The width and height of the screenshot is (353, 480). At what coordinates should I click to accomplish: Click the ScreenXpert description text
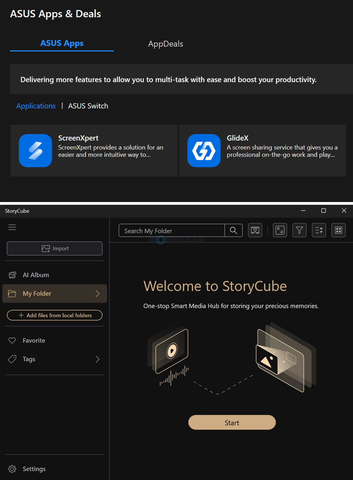pos(111,151)
